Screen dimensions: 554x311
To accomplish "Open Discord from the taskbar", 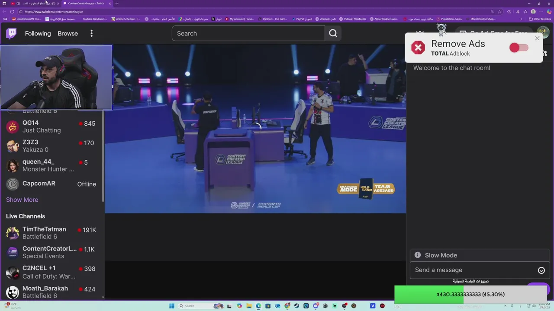I will [x=316, y=306].
